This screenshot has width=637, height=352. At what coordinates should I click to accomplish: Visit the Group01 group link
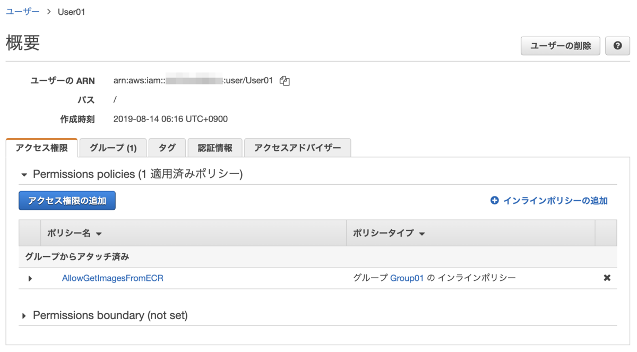(x=407, y=278)
